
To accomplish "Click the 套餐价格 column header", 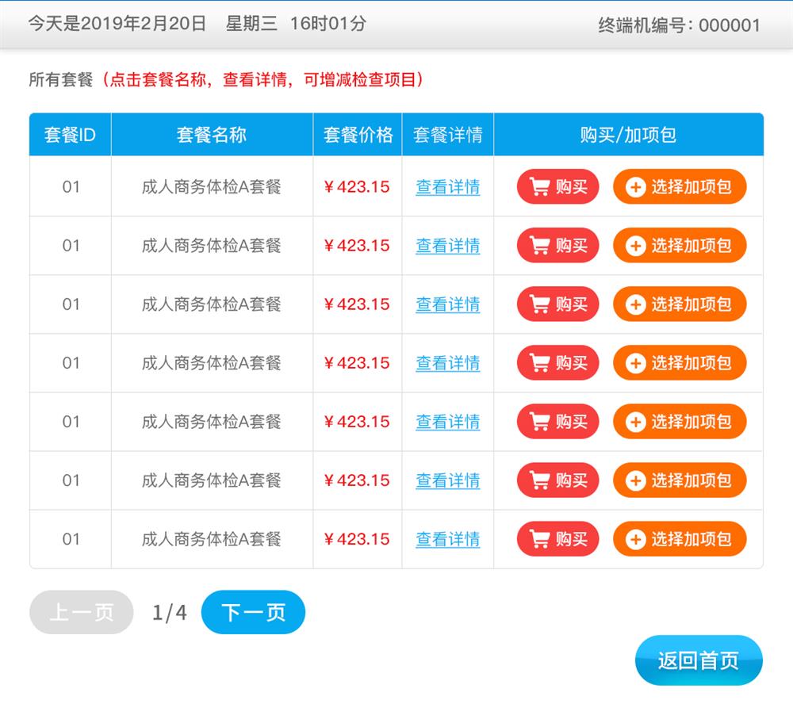I will pyautogui.click(x=358, y=135).
